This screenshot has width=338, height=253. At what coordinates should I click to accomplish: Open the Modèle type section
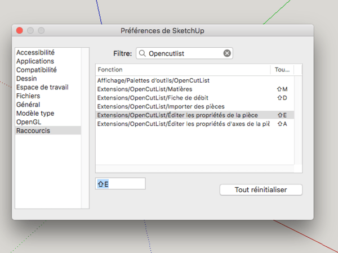click(x=35, y=113)
